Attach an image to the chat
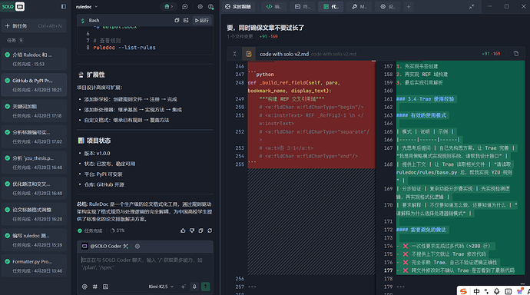Viewport: 530px width, 295px height. [105, 287]
